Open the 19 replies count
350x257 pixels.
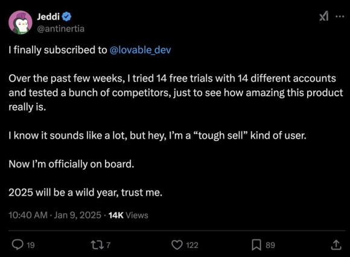(x=31, y=245)
